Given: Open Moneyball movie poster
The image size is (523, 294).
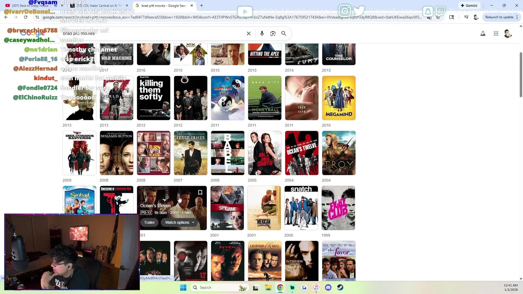Looking at the screenshot, I should click(265, 98).
